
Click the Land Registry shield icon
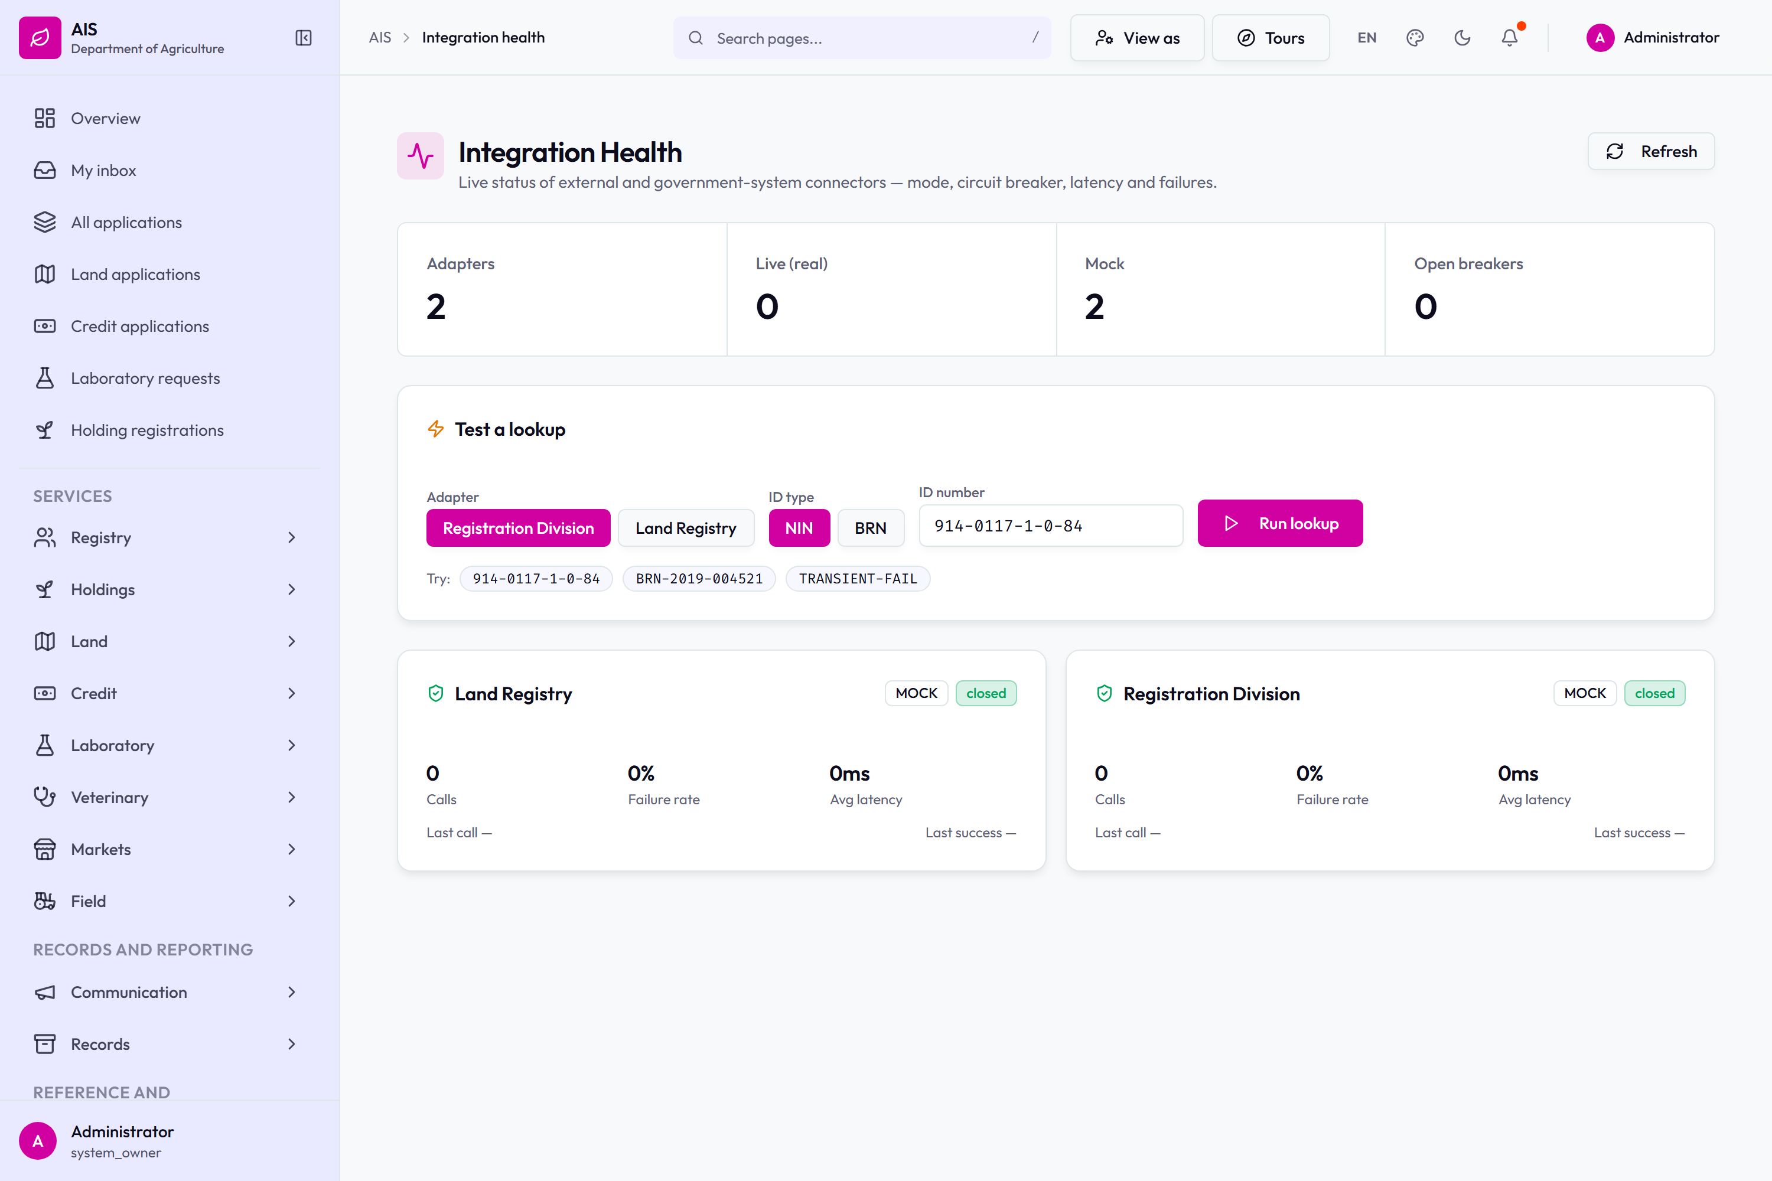(435, 694)
